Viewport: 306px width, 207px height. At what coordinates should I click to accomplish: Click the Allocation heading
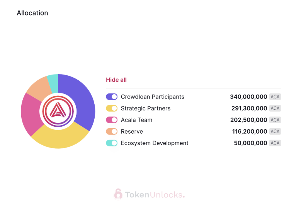pos(32,13)
